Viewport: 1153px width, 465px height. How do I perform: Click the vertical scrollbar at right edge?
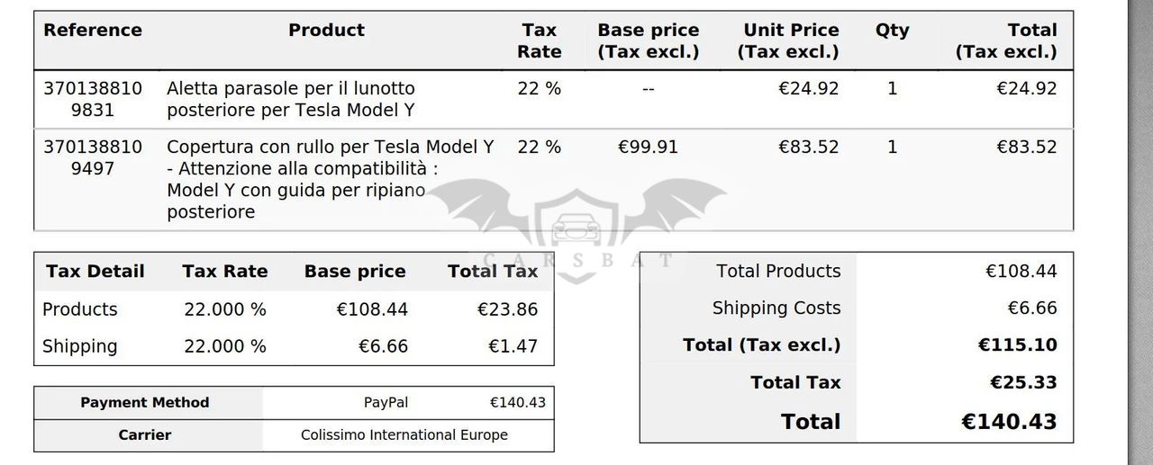(1141, 232)
